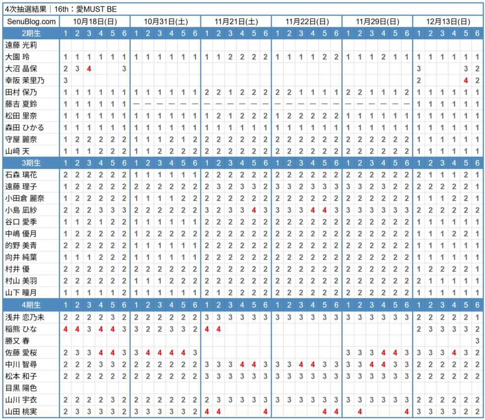This screenshot has height=420, width=485.
Task: Select the '11月22日(日)' date header
Action: tap(307, 22)
